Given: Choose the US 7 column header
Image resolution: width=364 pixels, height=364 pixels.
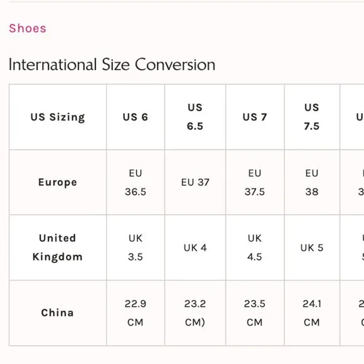Looking at the screenshot, I should click(x=255, y=117).
